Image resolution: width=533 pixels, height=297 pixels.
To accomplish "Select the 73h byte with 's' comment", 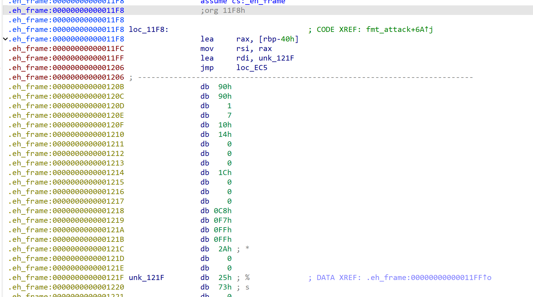I will (x=225, y=287).
